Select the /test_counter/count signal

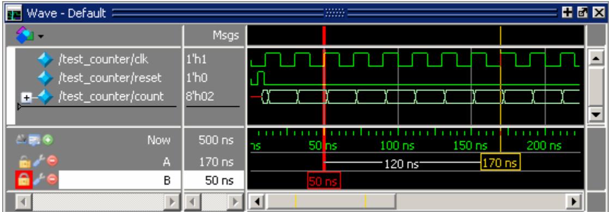coord(111,96)
